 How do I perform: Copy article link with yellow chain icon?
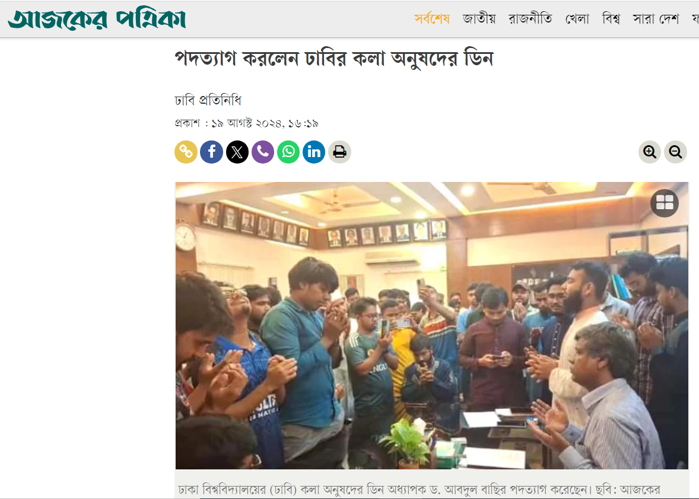click(x=186, y=152)
